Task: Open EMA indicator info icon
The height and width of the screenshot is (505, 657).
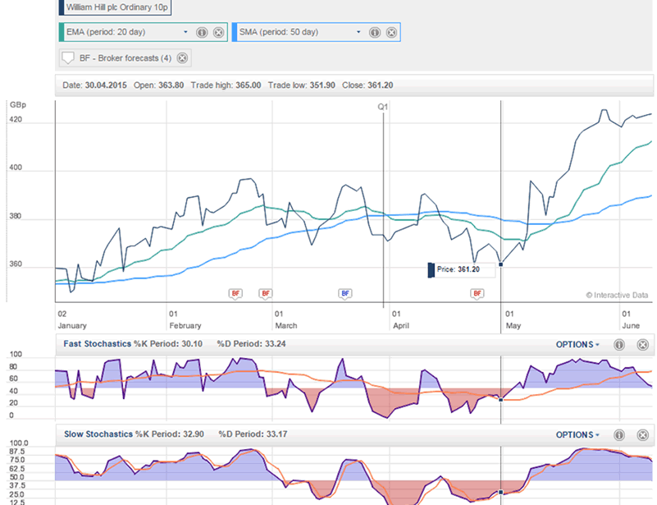Action: [202, 33]
